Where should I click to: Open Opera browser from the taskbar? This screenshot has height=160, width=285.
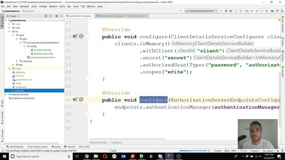(x=105, y=156)
